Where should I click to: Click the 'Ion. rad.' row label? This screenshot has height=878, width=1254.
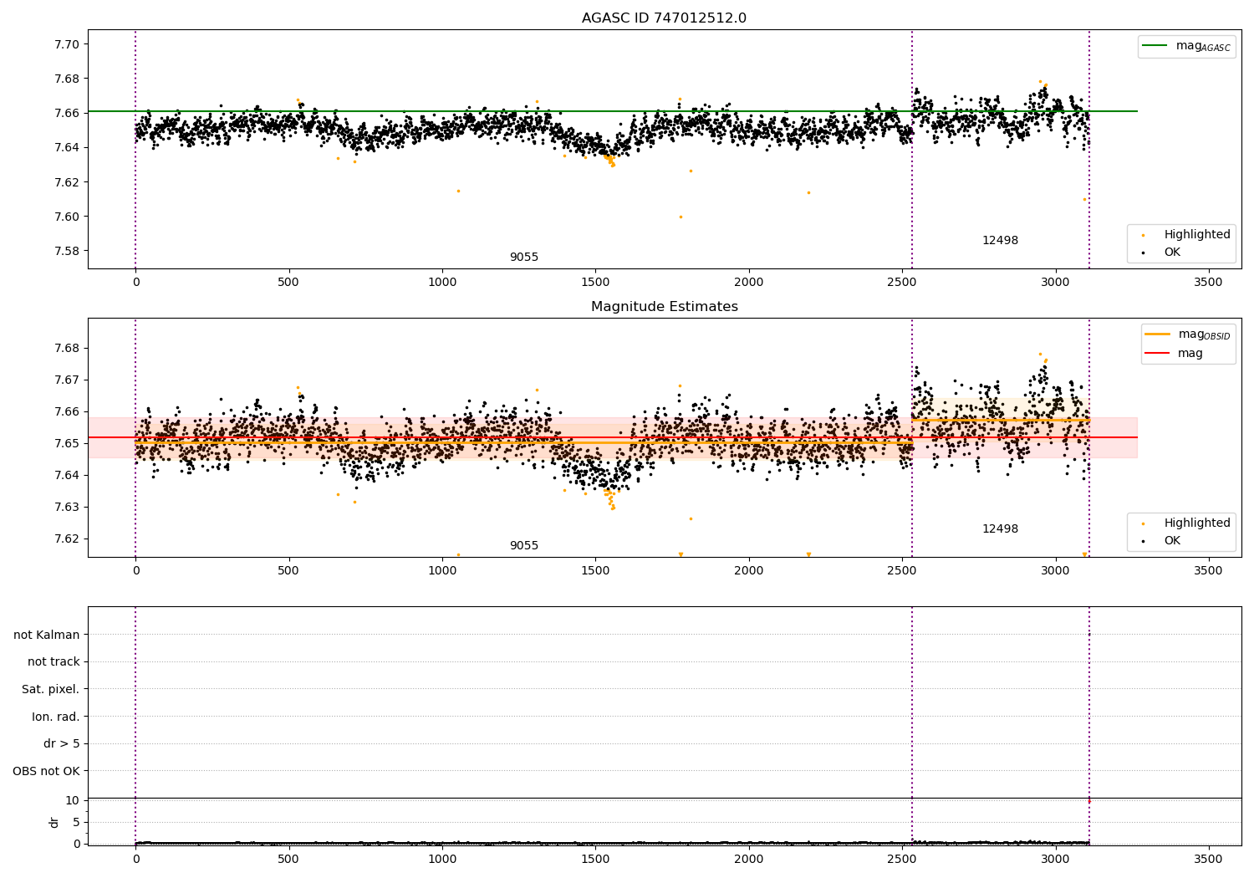(x=56, y=717)
